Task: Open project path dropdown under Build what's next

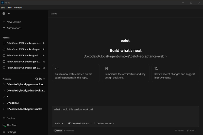Action: pyautogui.click(x=125, y=56)
